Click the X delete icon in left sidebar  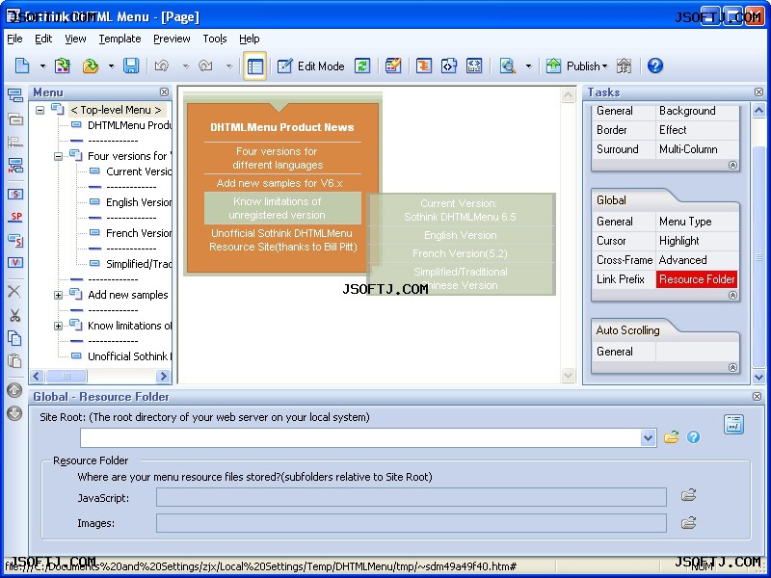coord(14,291)
